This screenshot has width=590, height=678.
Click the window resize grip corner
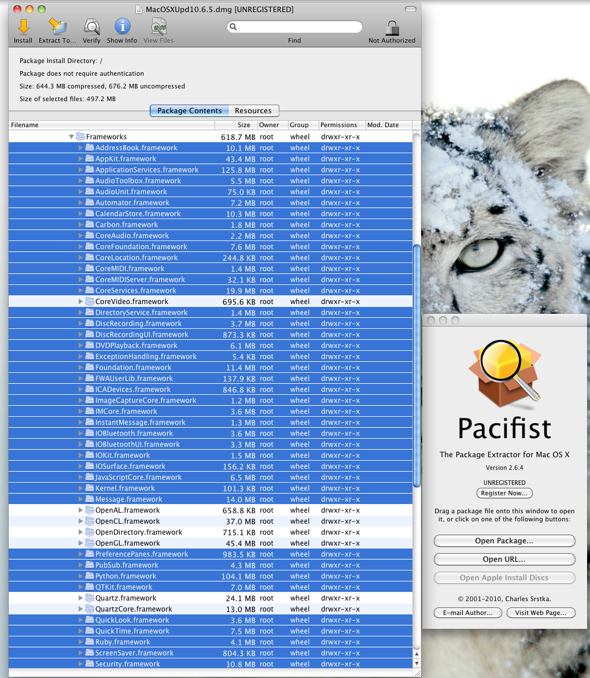pyautogui.click(x=417, y=673)
